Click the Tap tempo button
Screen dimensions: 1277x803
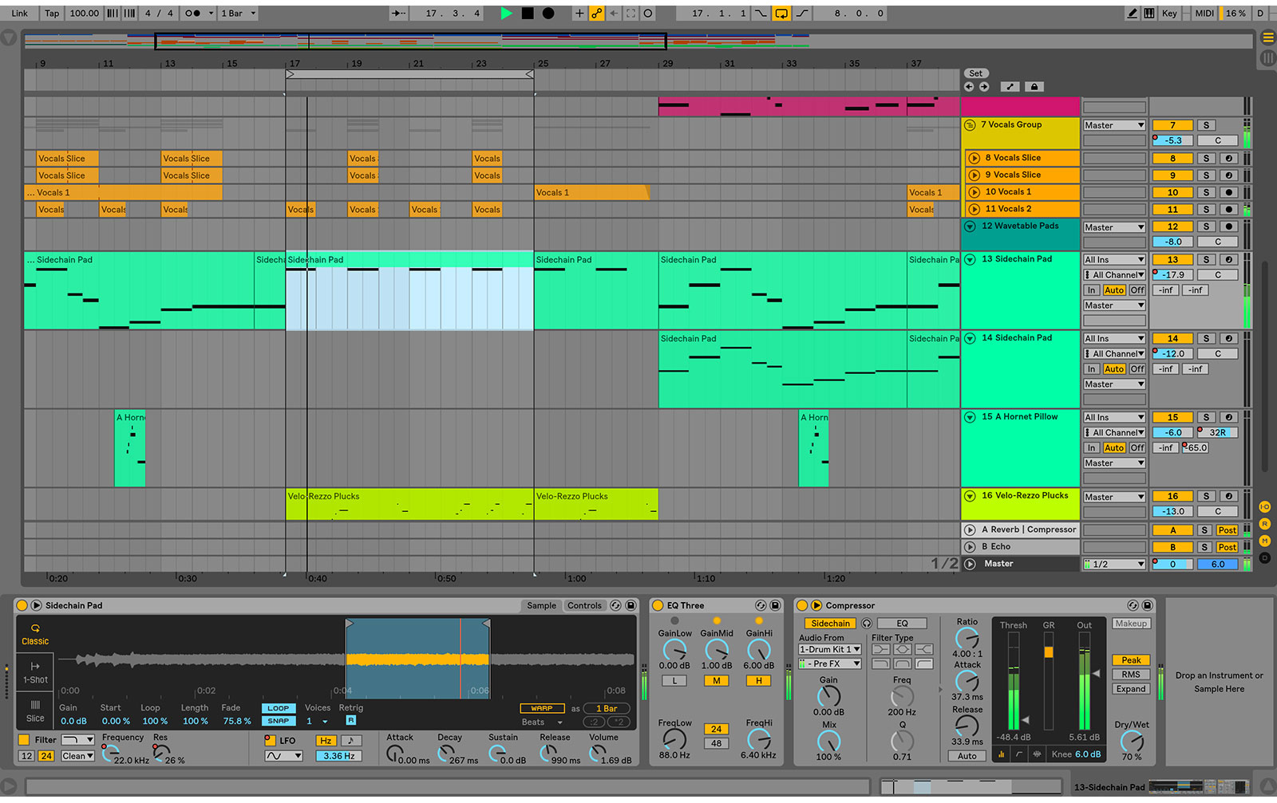52,13
